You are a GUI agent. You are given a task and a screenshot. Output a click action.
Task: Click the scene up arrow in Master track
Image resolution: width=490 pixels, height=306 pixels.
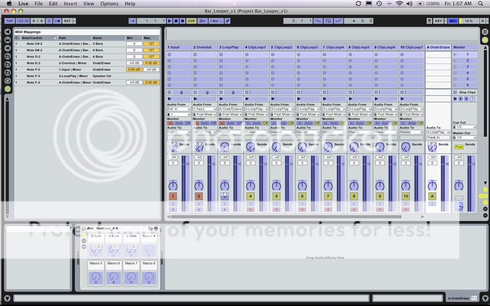point(460,98)
